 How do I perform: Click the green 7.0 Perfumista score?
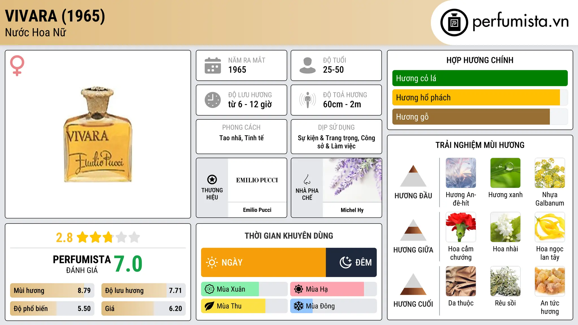[128, 263]
